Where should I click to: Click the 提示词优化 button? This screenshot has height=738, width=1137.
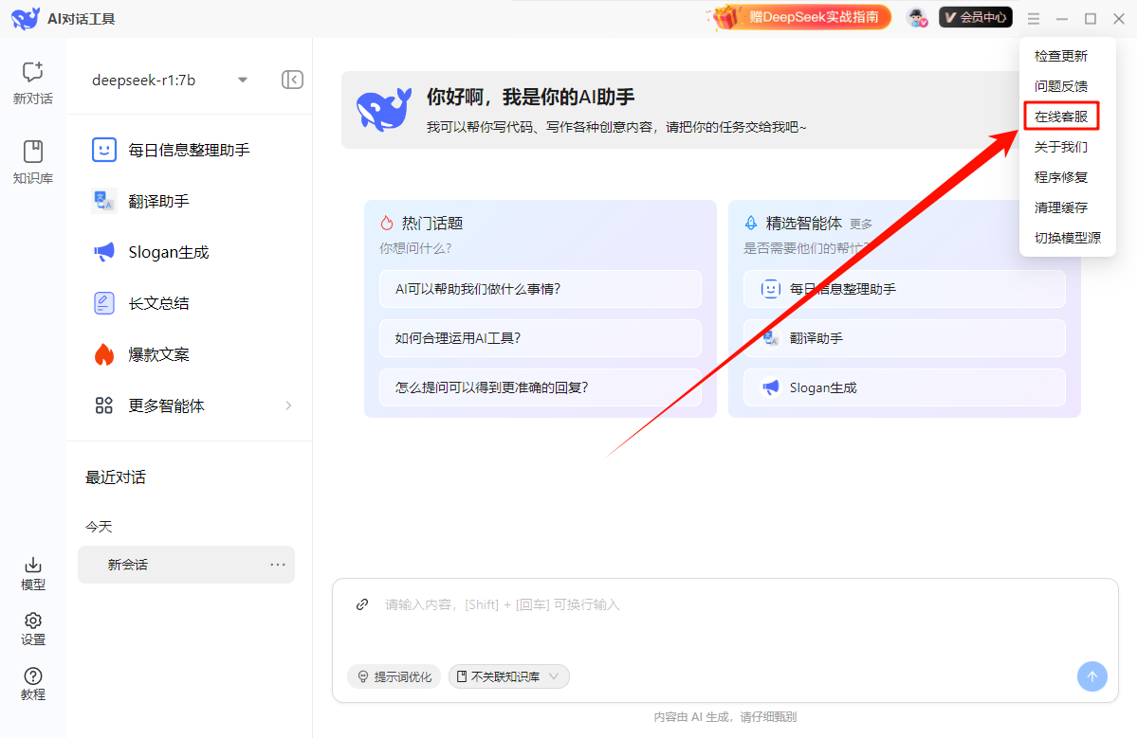pos(394,676)
